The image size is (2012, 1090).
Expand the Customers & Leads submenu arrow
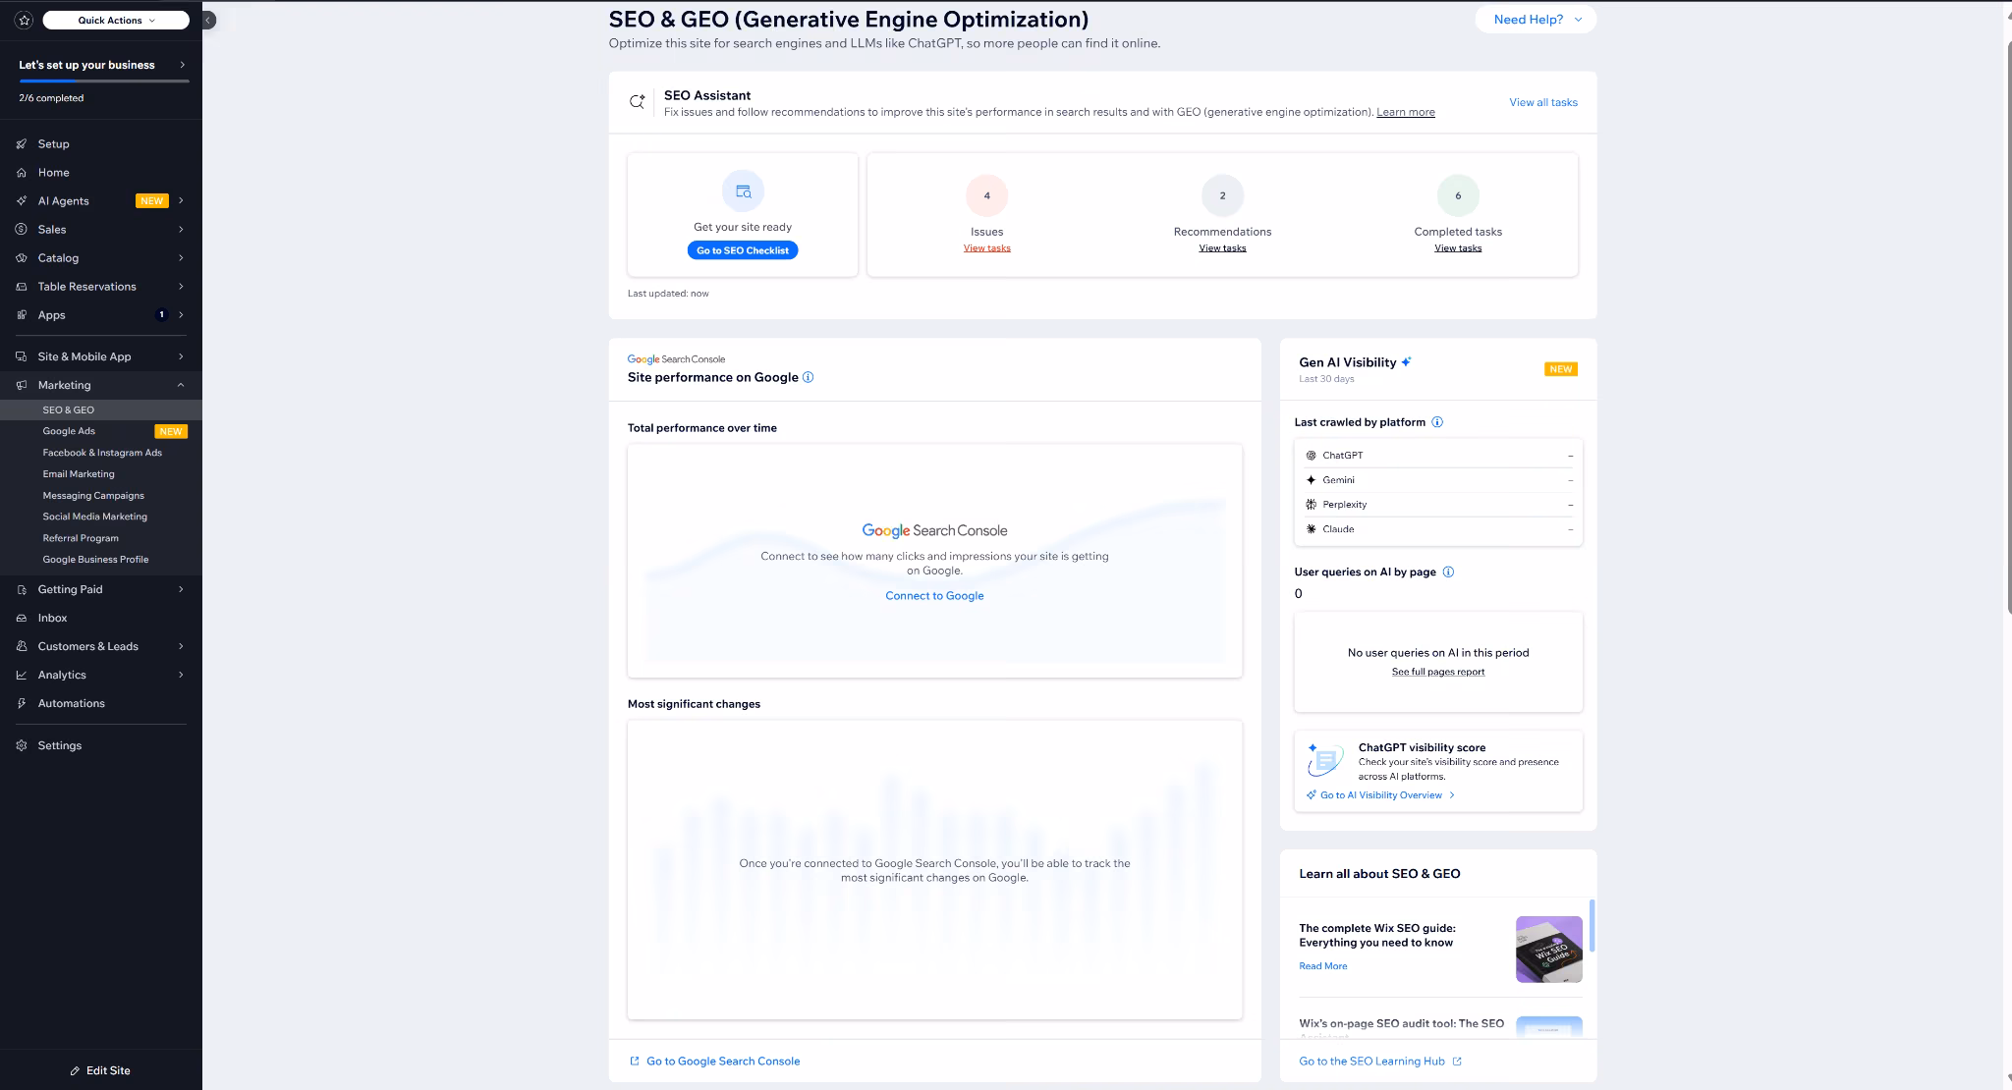coord(181,646)
